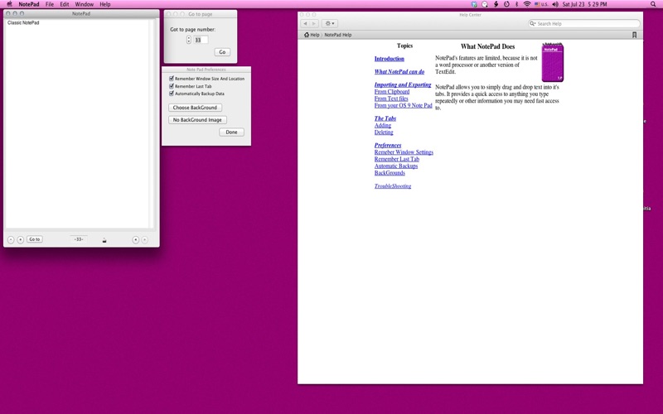The image size is (663, 414).
Task: Click the Help Center forward arrow
Action: click(x=314, y=24)
